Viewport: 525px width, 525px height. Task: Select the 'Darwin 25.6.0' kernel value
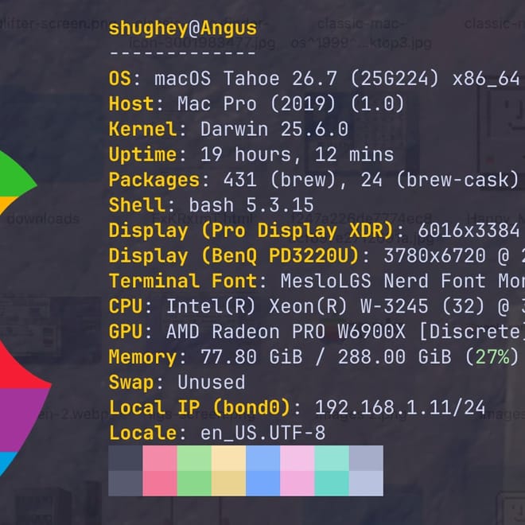pos(274,129)
